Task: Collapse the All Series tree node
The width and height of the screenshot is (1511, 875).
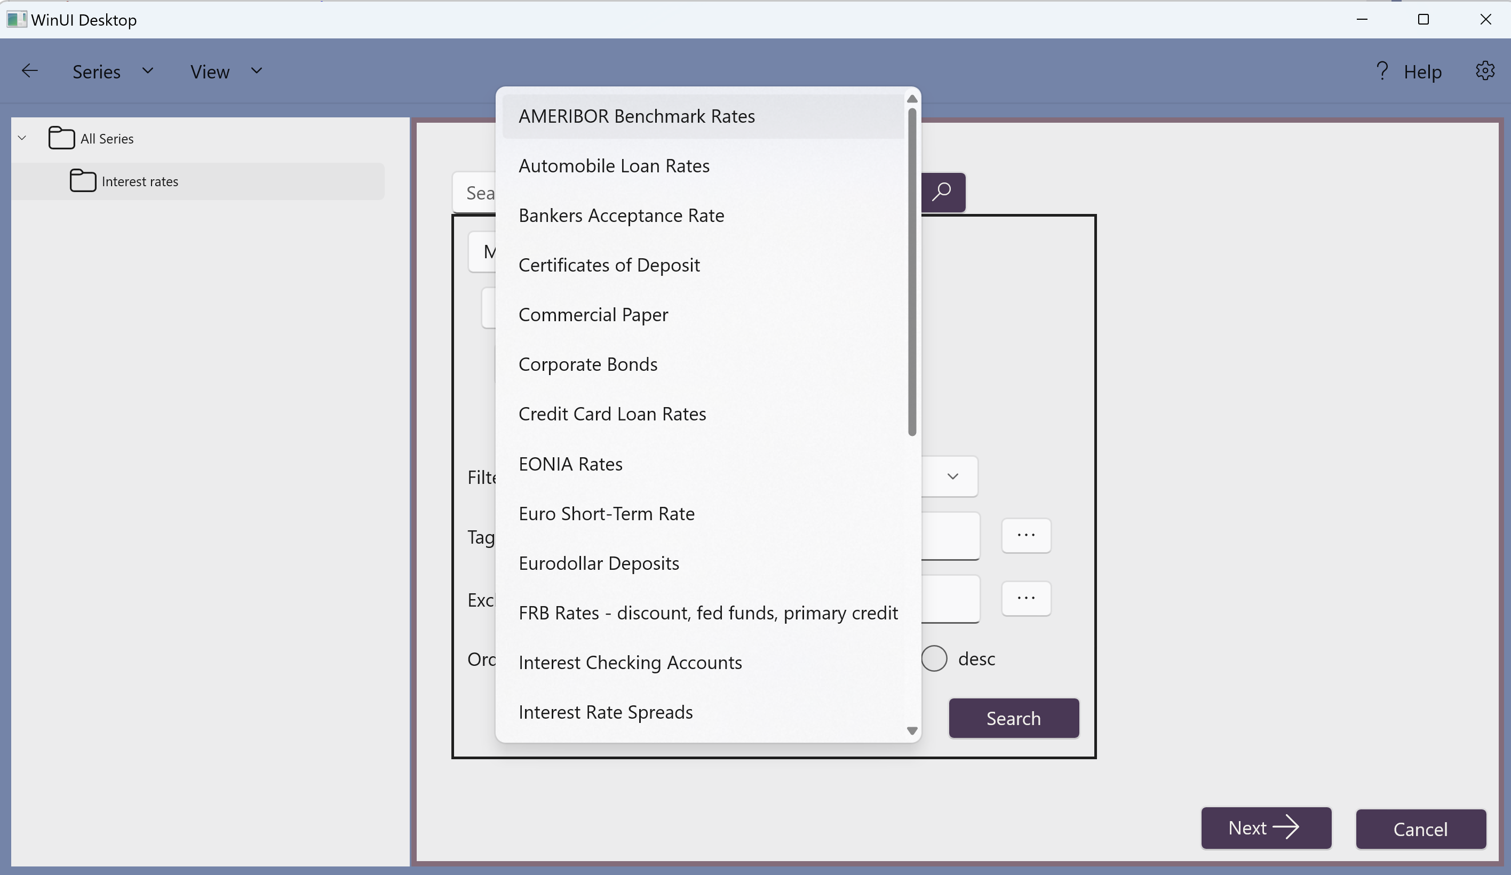Action: tap(22, 138)
